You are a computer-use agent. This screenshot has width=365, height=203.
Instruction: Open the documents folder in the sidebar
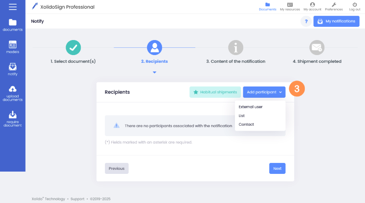point(13,25)
